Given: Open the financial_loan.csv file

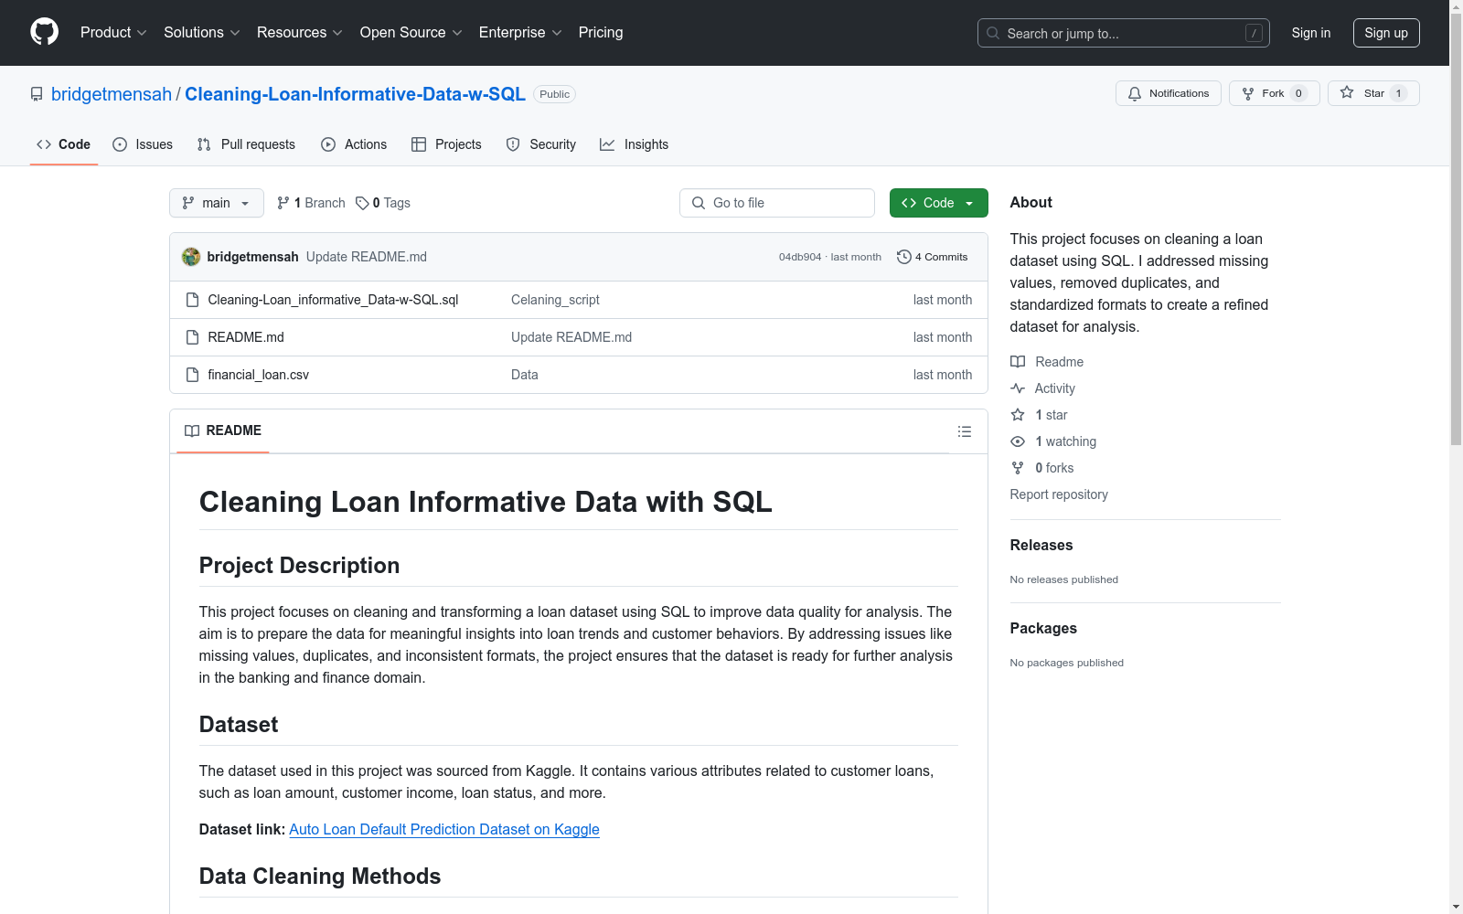Looking at the screenshot, I should (259, 375).
